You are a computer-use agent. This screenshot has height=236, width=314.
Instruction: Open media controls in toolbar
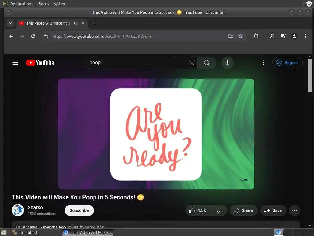tap(283, 36)
